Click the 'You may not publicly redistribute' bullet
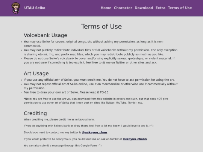Image resolution: width=203 pixels, height=152 pixels. 100,52
